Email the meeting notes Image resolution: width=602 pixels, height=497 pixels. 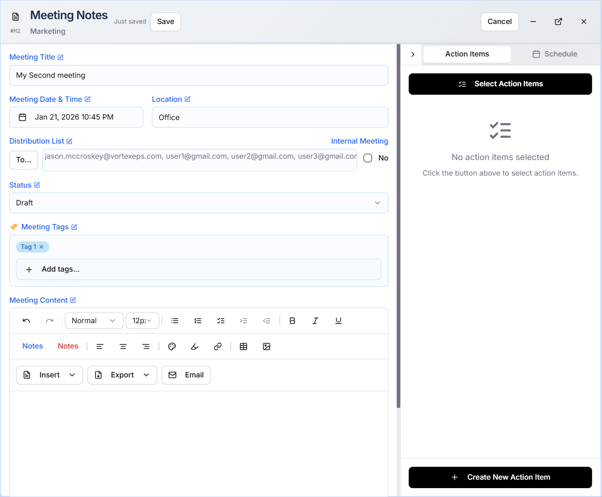tap(186, 375)
